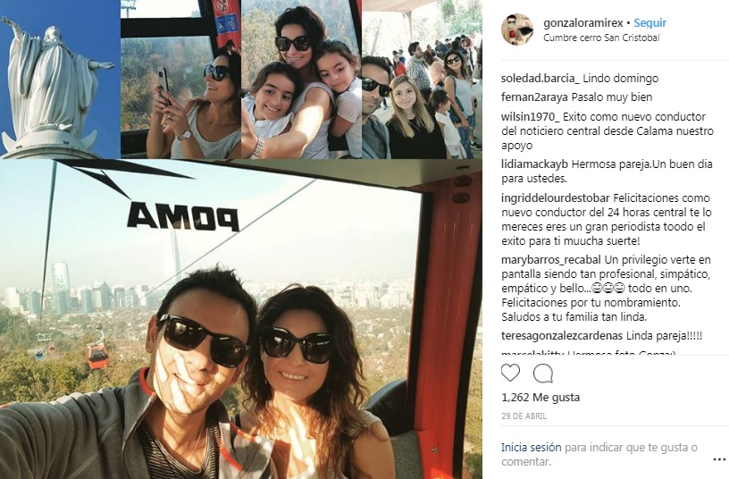Screen dimensions: 729x479
Task: Click Inicia sesión login link
Action: click(532, 448)
